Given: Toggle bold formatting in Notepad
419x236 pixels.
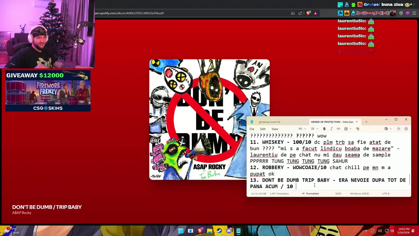Looking at the screenshot, I should point(324,129).
